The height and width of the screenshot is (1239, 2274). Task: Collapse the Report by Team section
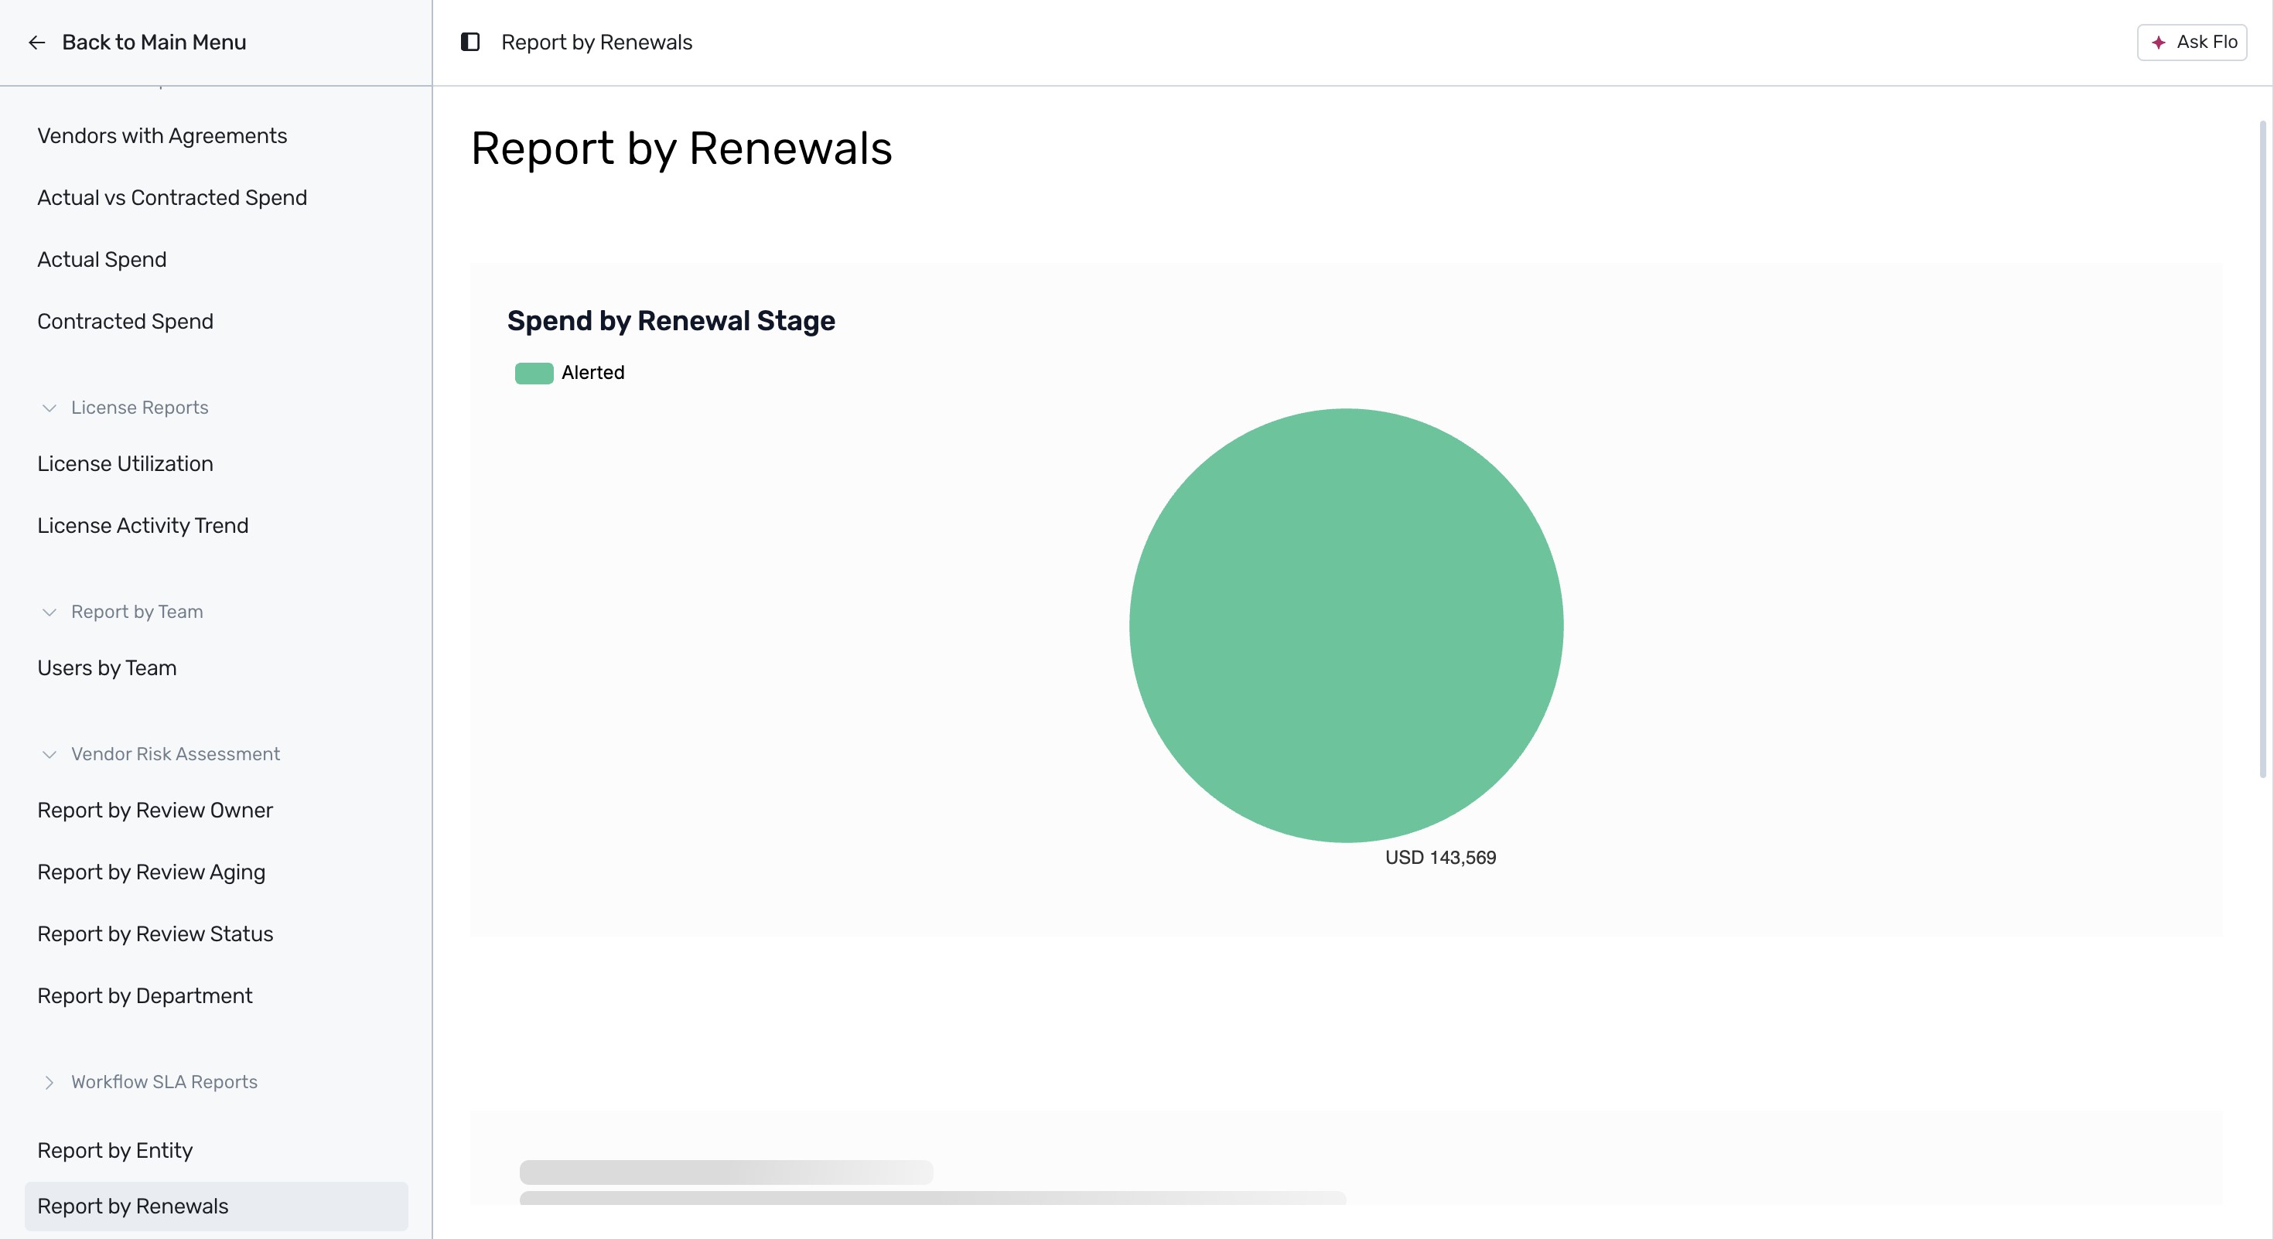click(x=137, y=612)
